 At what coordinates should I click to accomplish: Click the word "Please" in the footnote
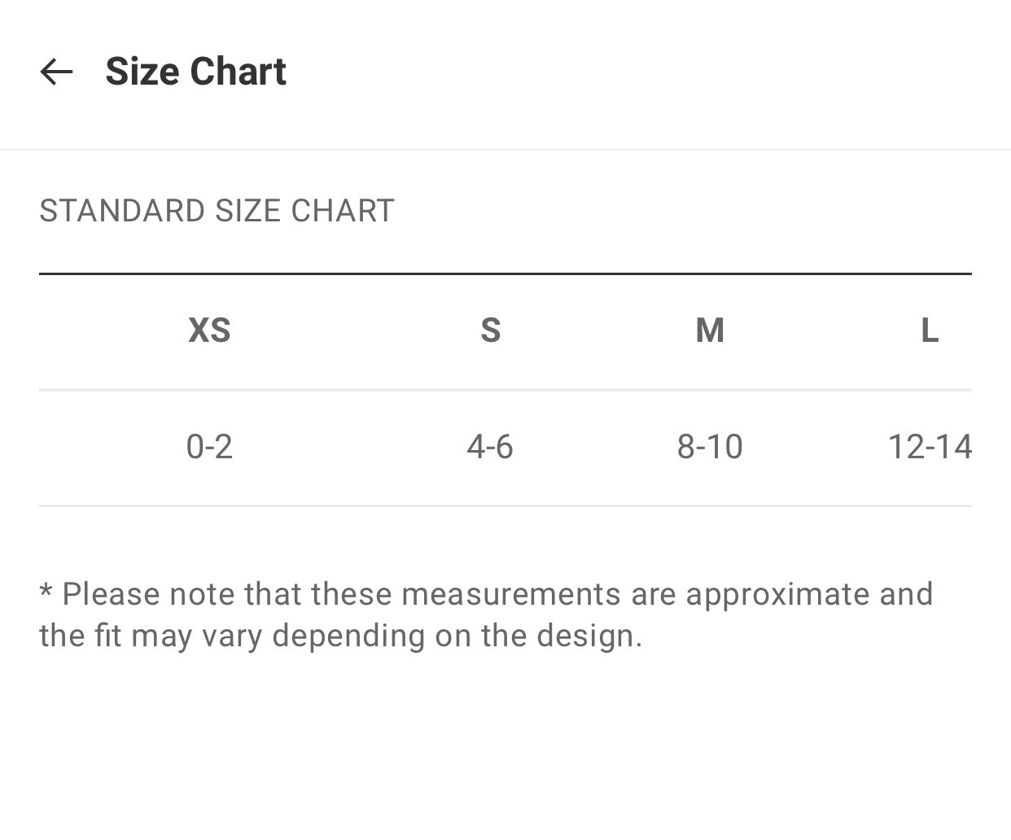tap(111, 594)
